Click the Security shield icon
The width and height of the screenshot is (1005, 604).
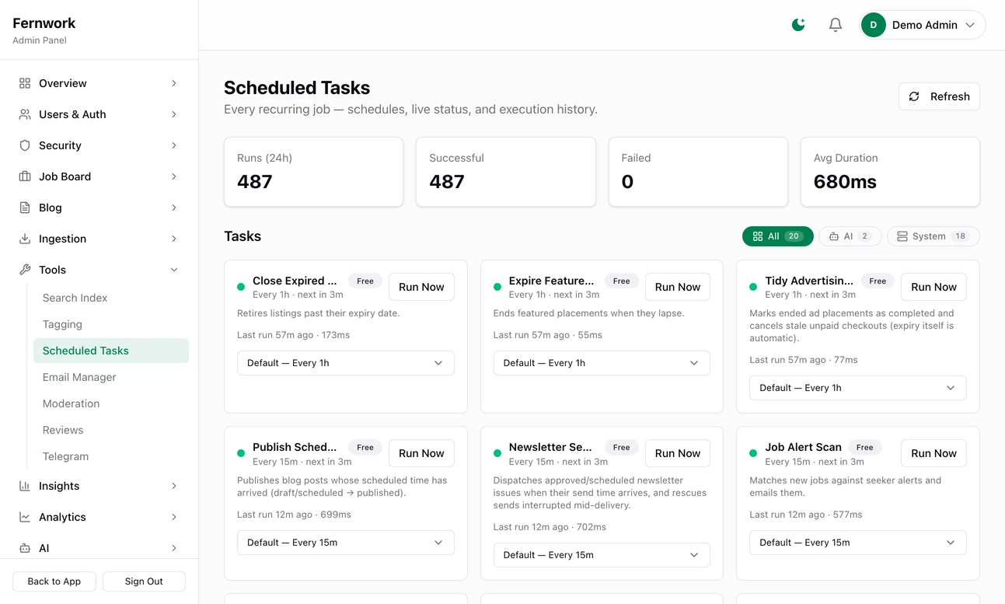point(25,145)
